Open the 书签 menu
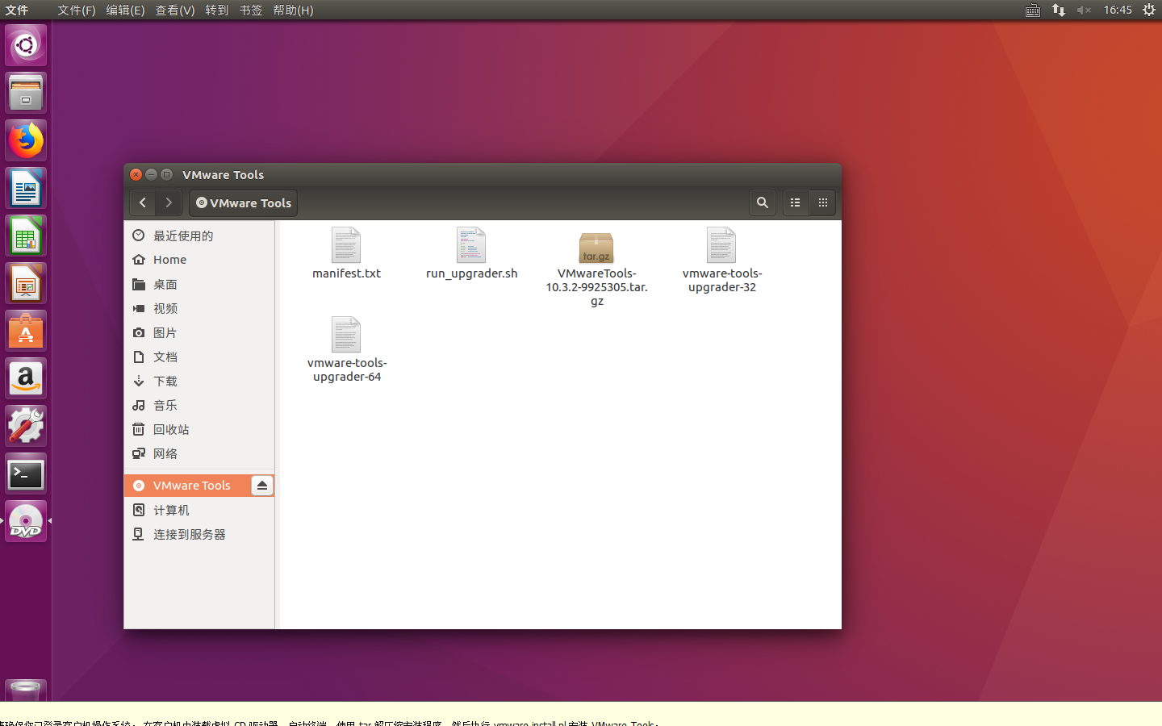Screen dimensions: 1162x726 point(251,10)
